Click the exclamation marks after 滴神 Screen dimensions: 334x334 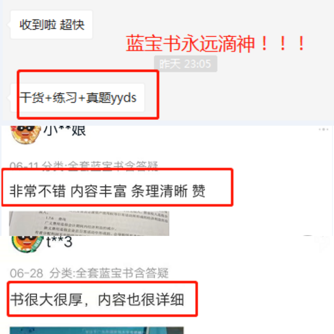[283, 43]
